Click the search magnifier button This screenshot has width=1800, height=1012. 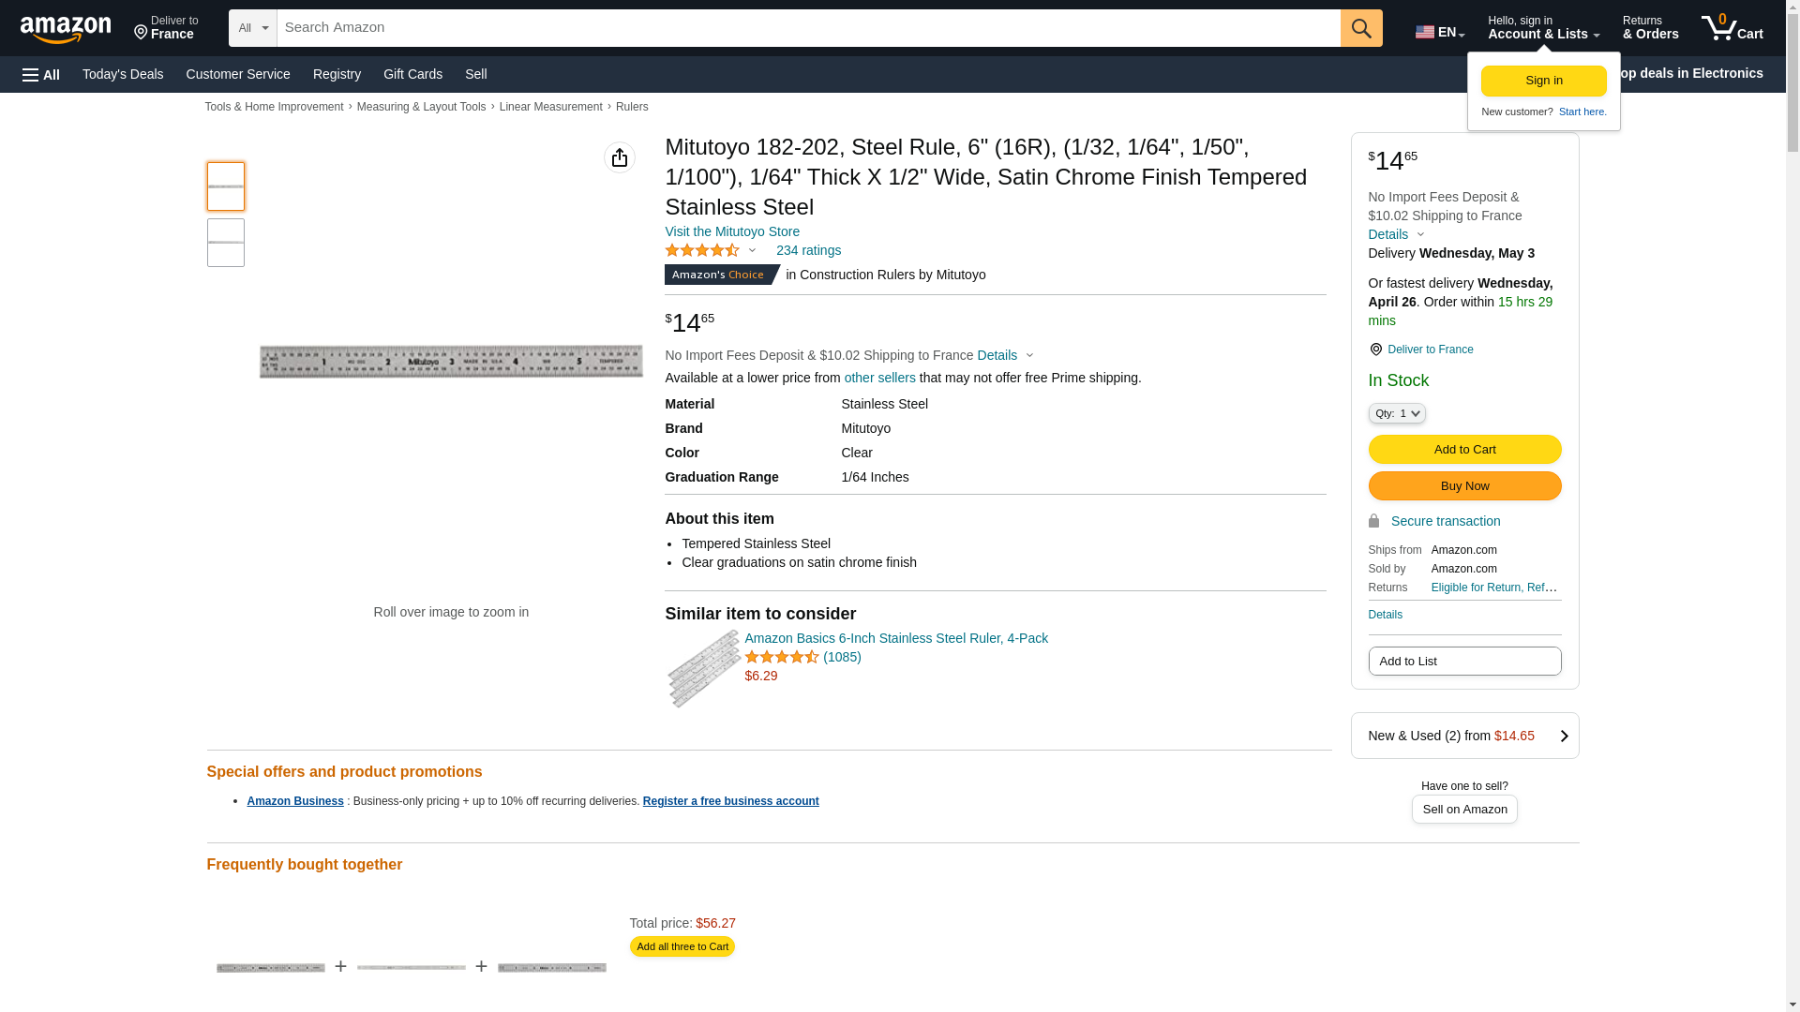click(x=1361, y=28)
